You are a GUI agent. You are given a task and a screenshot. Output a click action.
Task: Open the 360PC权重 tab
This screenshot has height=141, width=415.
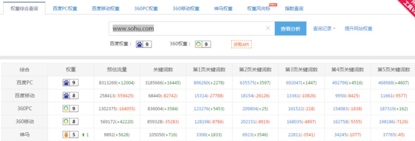(x=146, y=8)
